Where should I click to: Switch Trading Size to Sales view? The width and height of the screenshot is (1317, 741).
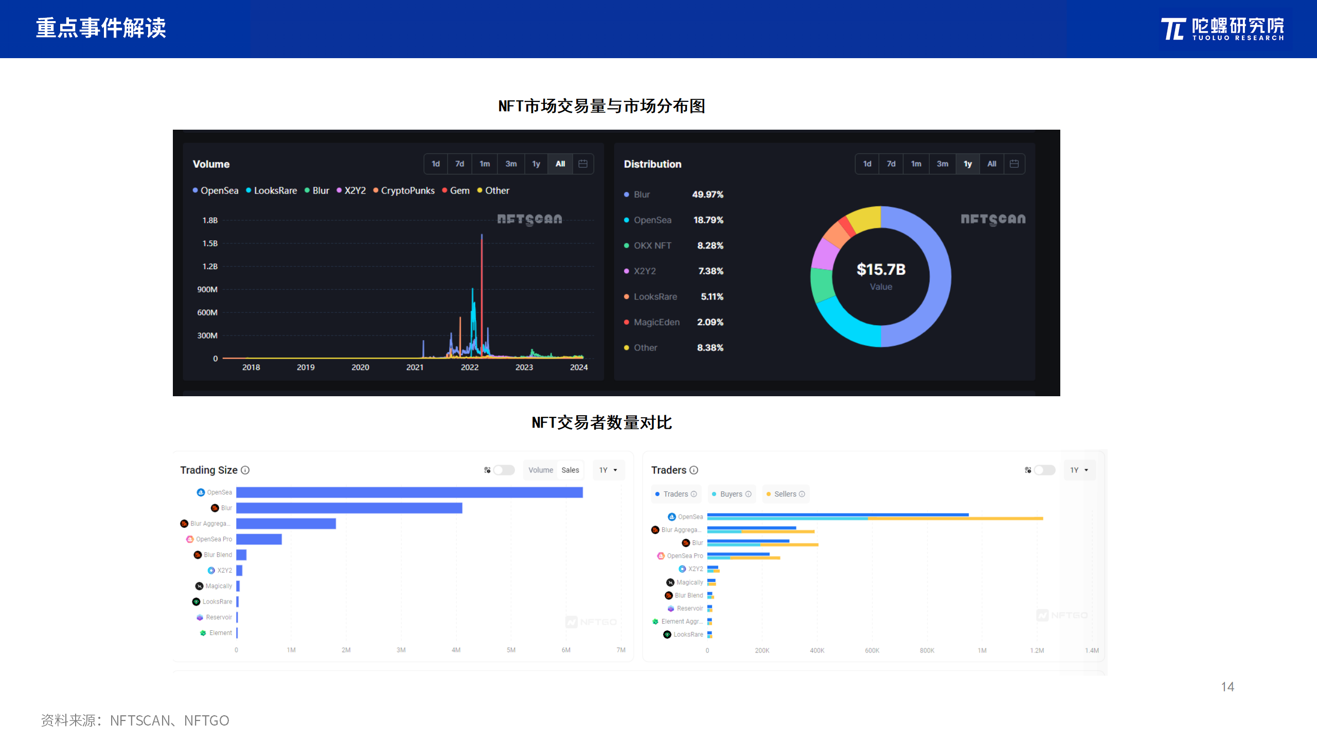coord(570,470)
